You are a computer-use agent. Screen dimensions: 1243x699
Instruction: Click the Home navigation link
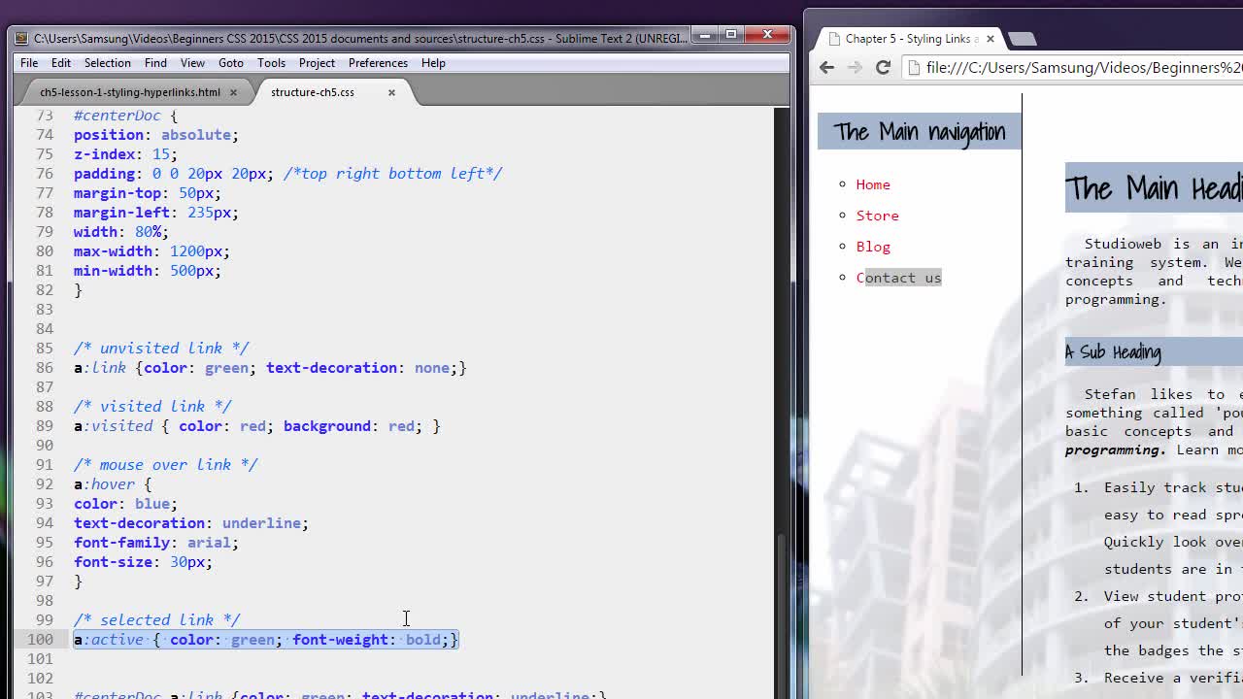(873, 184)
